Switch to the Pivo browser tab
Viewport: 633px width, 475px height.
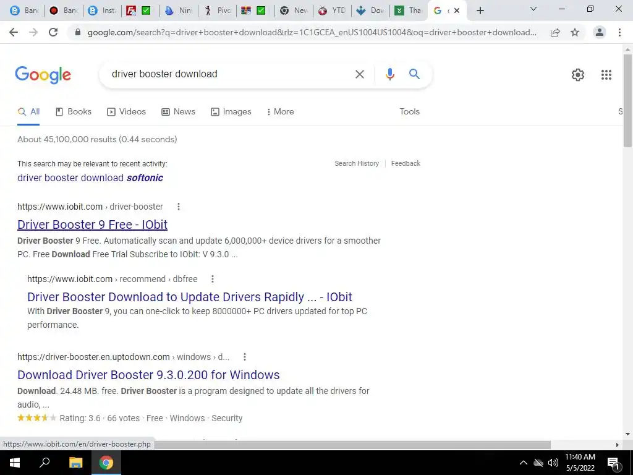point(218,11)
